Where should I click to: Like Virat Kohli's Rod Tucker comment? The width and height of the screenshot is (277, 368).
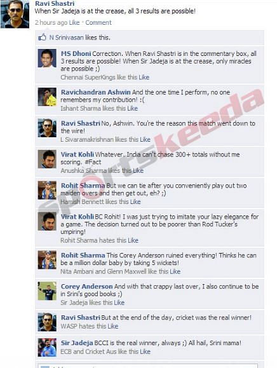[x=133, y=240]
